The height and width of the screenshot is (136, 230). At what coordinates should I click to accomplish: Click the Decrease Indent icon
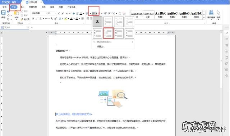[105, 14]
